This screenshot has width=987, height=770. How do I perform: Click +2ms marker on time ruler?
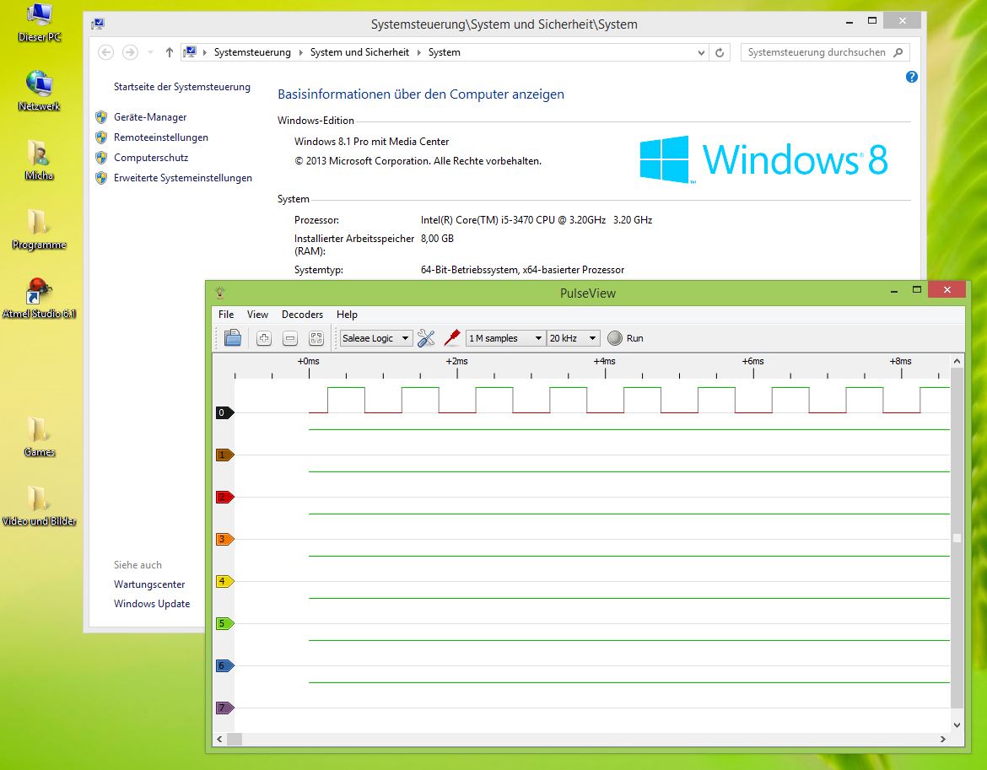click(x=457, y=361)
